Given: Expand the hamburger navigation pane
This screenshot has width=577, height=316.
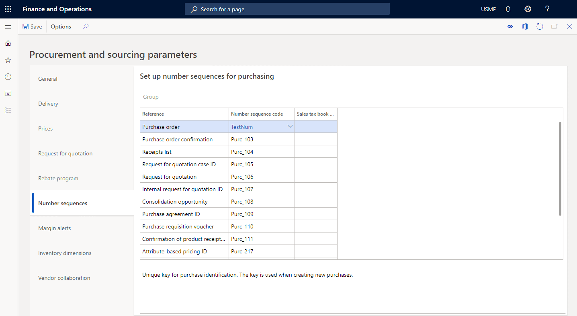Looking at the screenshot, I should point(8,27).
